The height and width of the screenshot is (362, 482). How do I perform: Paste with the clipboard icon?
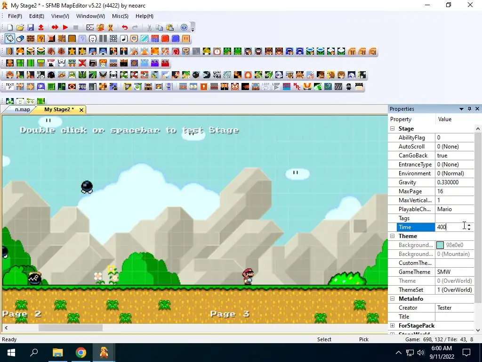coord(169,27)
